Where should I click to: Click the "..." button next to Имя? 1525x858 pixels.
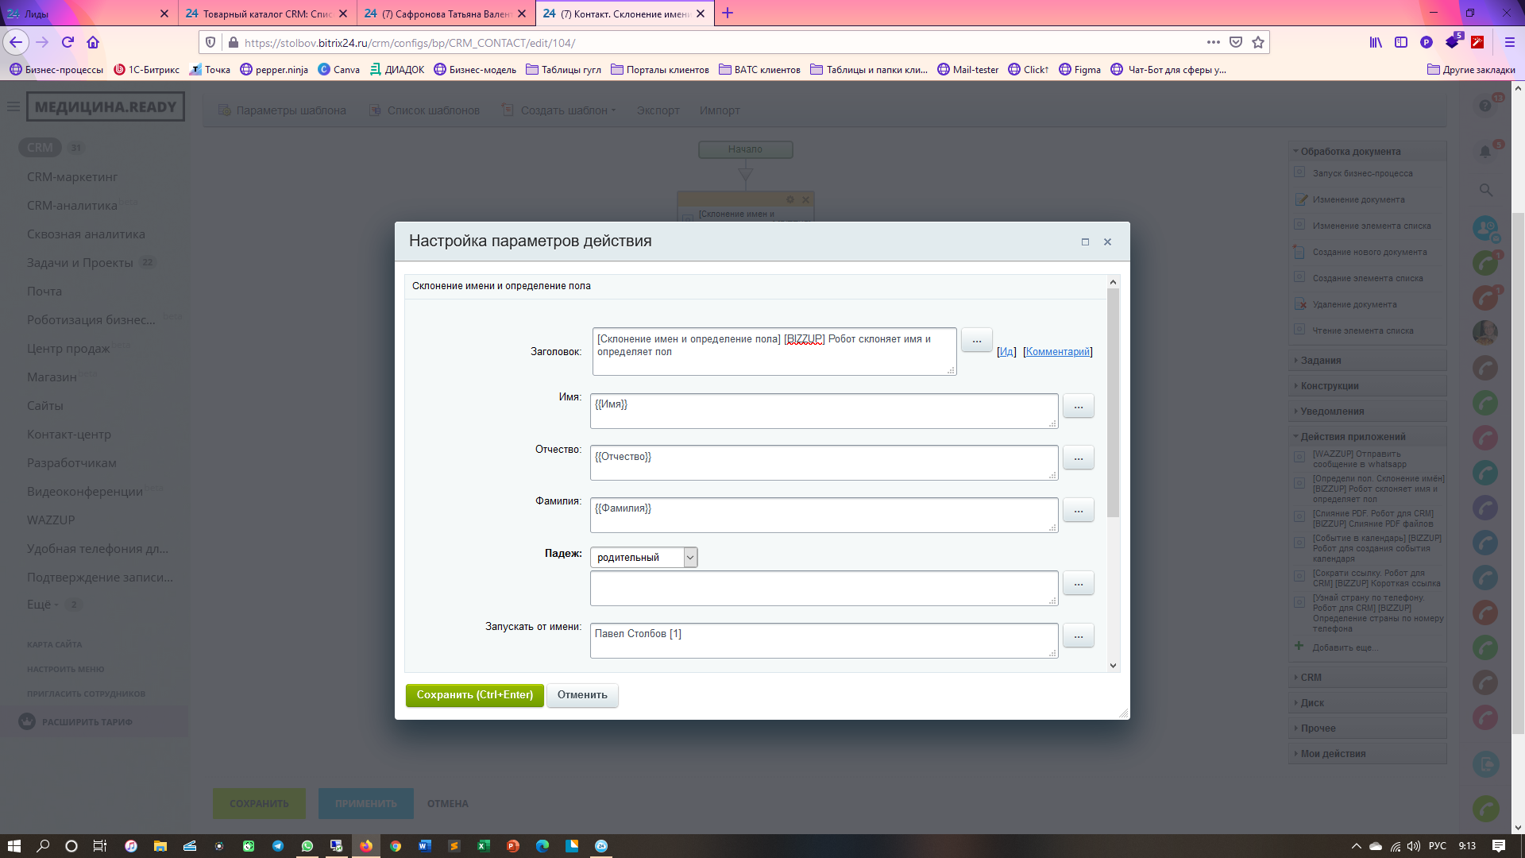pos(1078,406)
